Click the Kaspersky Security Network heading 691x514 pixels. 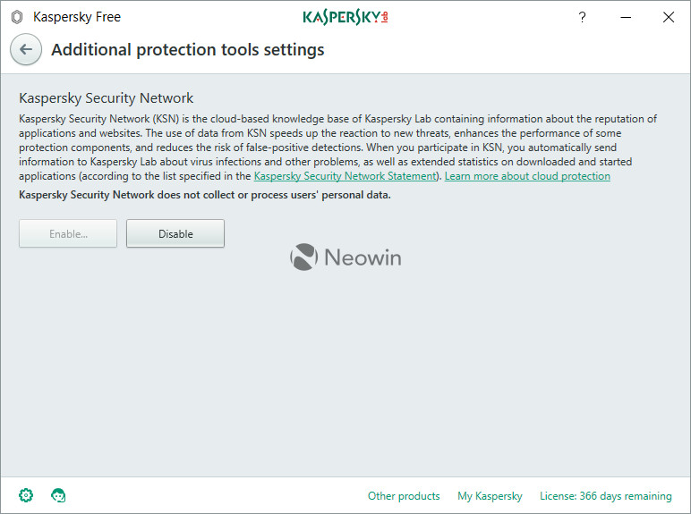106,98
